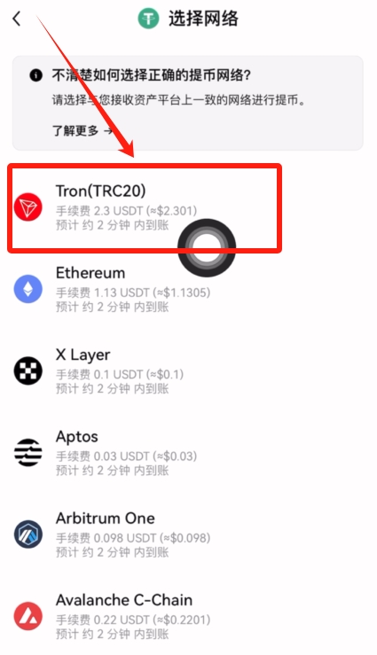Screen dimensions: 377x655
Task: Click the checkered X Layer icon
Action: coord(28,370)
